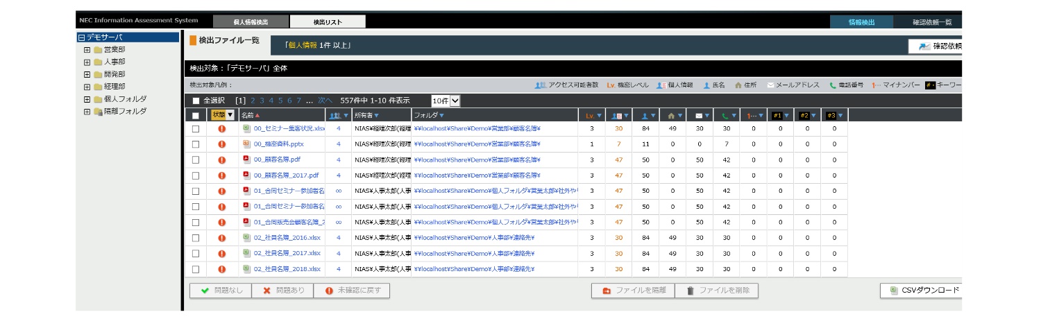The height and width of the screenshot is (319, 1041).
Task: Click the CSVダウンロード button
Action: click(921, 291)
